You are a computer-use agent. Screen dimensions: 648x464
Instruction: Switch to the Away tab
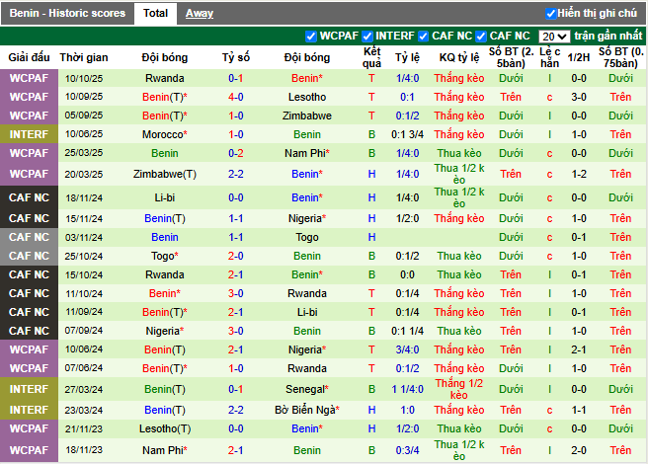coord(199,13)
